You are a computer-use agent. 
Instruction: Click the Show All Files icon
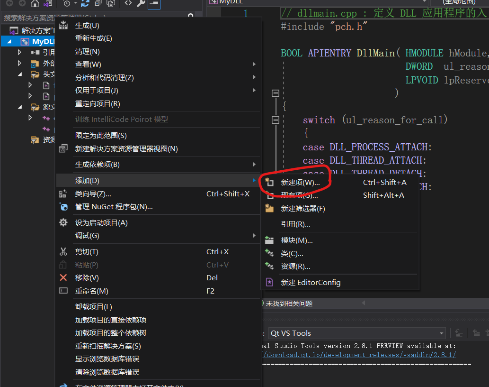[111, 3]
